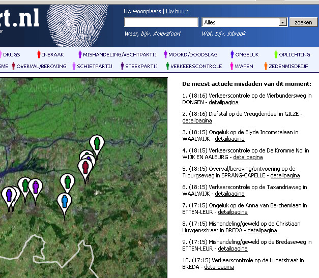
Task: Select the Steekpartij legend icon
Action: point(122,66)
